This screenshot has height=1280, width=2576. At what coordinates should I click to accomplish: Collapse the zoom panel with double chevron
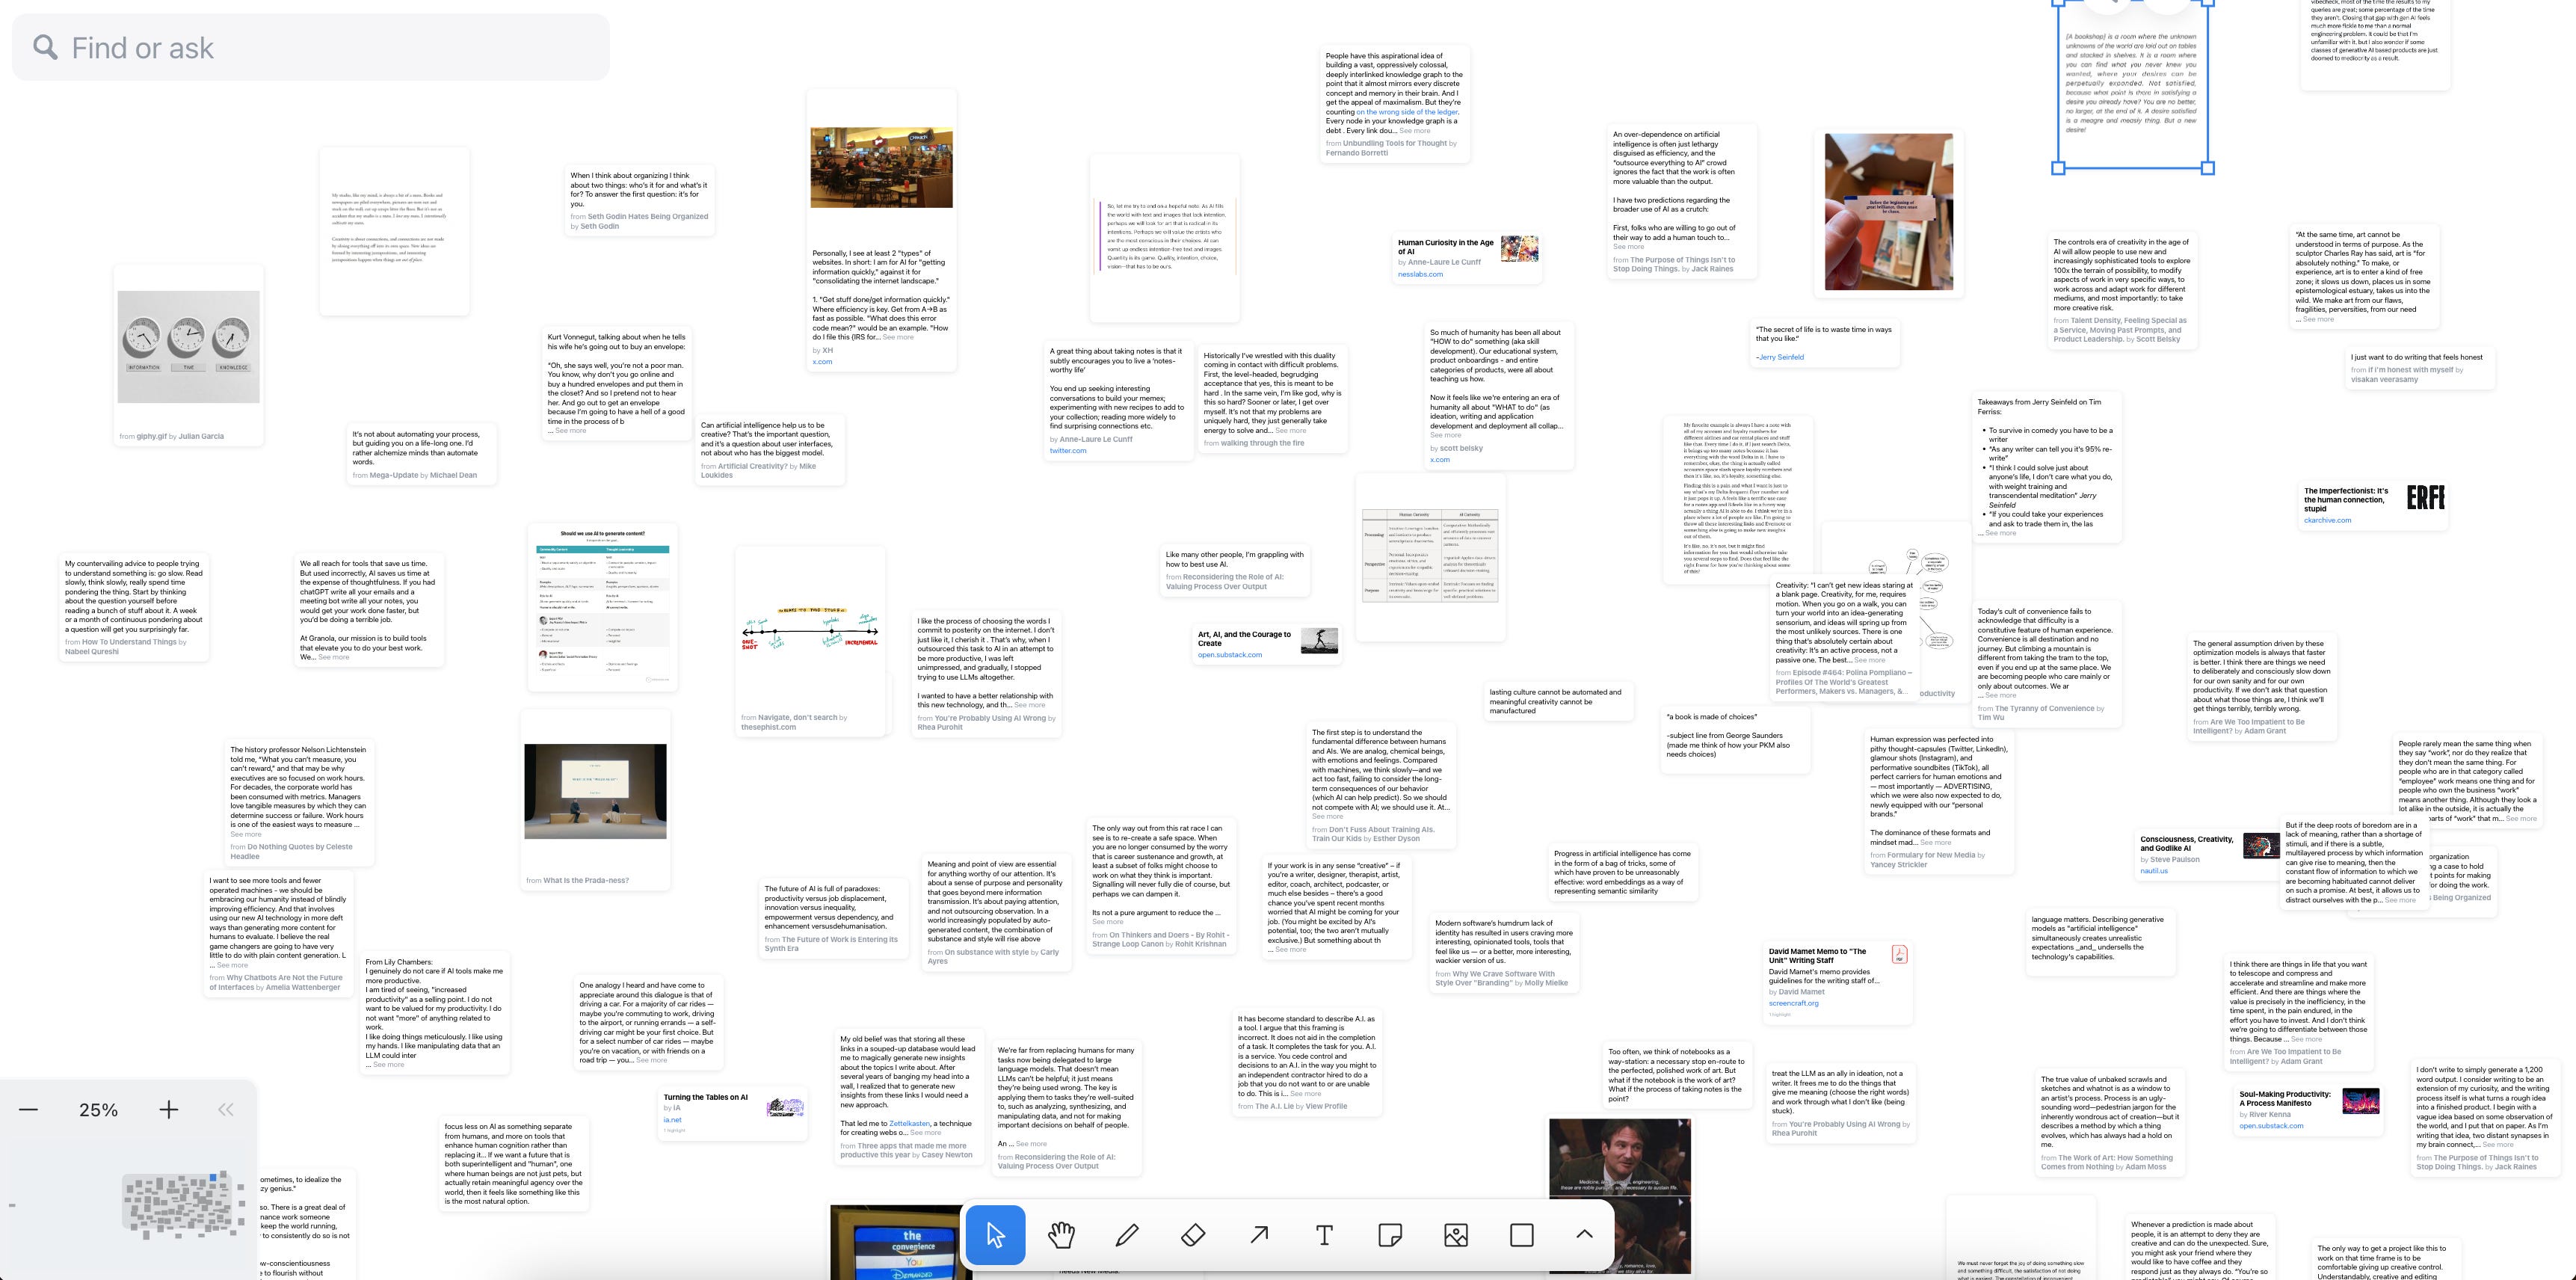(x=226, y=1109)
